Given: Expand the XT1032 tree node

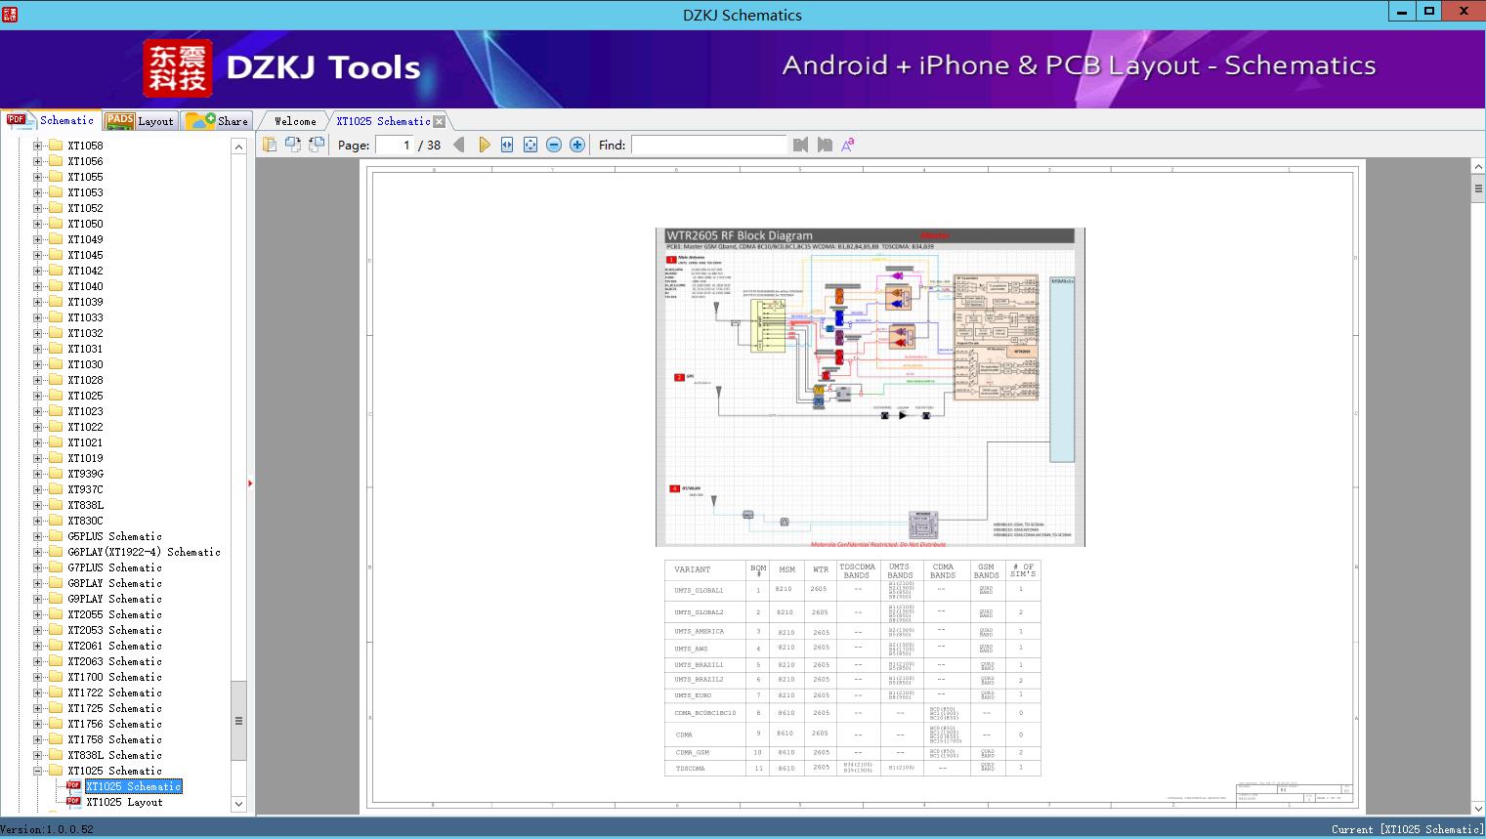Looking at the screenshot, I should [x=38, y=333].
